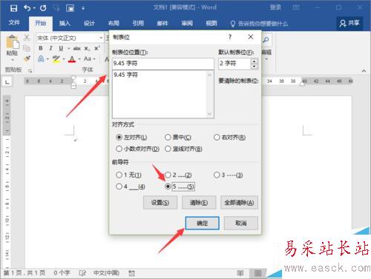
Task: Open the Undo history dropdown arrow
Action: 34,8
